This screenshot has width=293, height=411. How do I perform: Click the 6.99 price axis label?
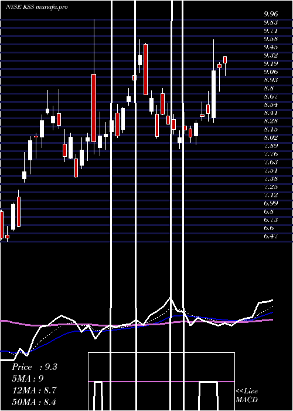[271, 203]
